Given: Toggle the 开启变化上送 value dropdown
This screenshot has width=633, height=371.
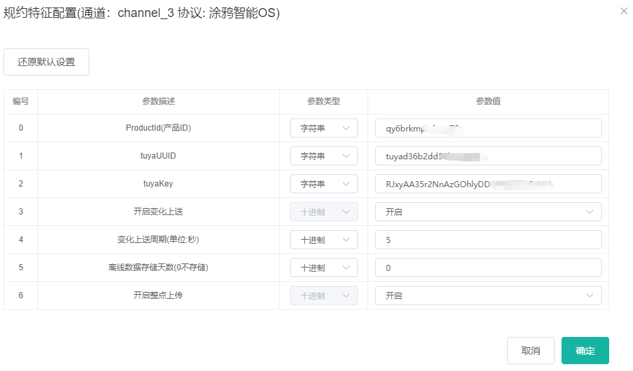Looking at the screenshot, I should coord(487,212).
